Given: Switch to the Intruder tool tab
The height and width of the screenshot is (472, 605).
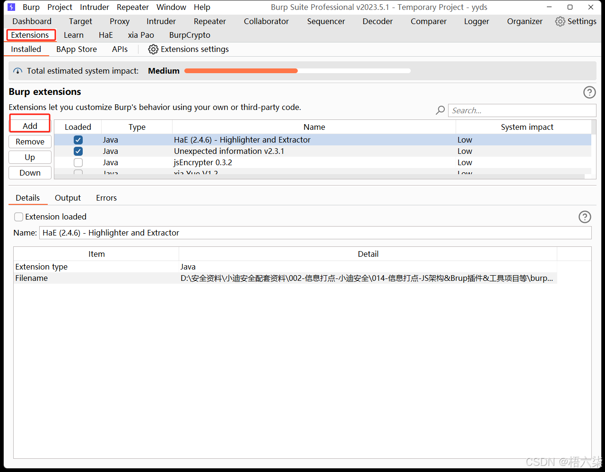Looking at the screenshot, I should pos(161,21).
